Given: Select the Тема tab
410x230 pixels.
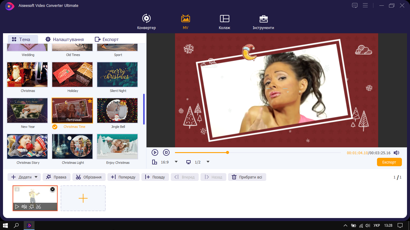Looking at the screenshot, I should pos(23,39).
